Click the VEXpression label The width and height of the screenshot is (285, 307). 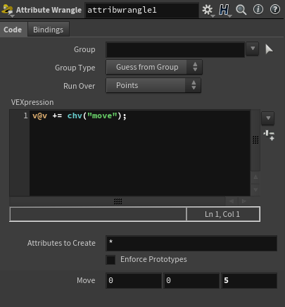32,102
